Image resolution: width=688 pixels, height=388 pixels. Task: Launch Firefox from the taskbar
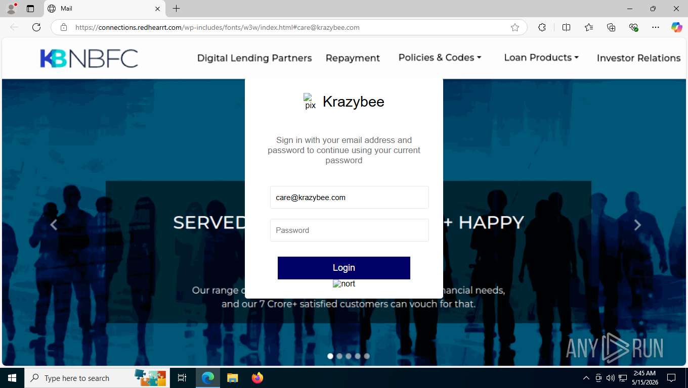pos(257,378)
